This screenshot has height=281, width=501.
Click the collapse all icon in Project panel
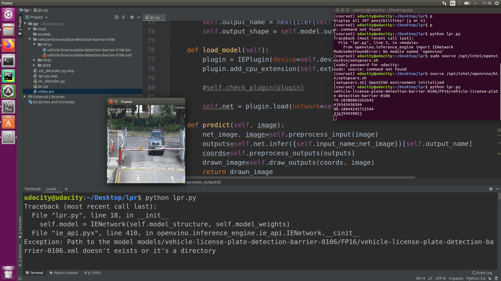pyautogui.click(x=123, y=17)
